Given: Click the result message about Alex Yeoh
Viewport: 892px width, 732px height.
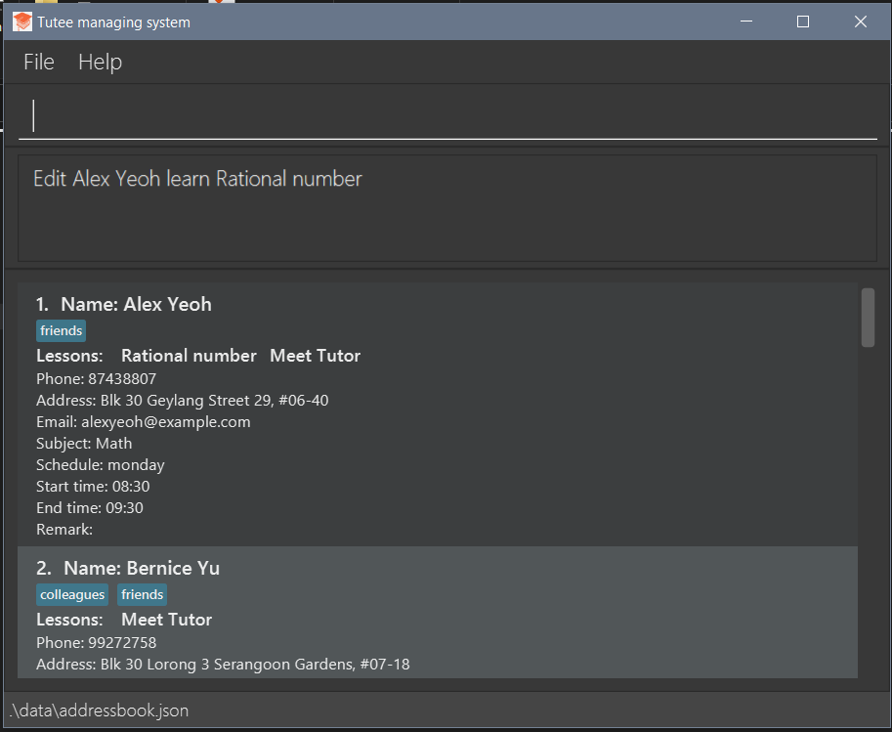Looking at the screenshot, I should point(197,179).
